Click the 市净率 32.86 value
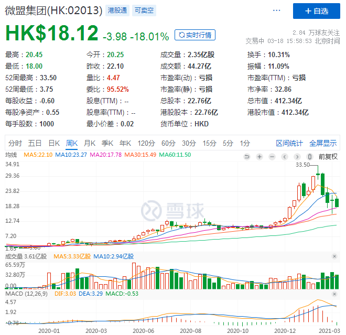The image size is (346, 335). 283,89
